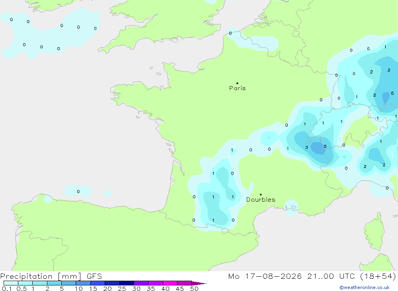
Task: Click the GFS model label
Action: point(94,276)
